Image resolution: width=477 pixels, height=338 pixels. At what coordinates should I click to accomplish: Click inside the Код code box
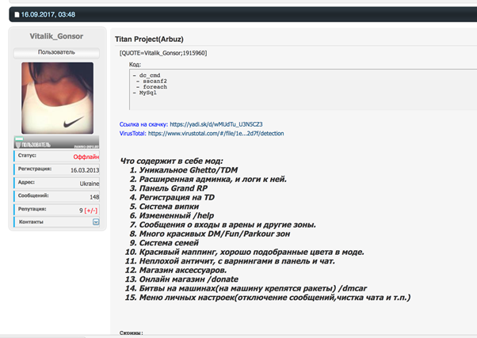303,89
